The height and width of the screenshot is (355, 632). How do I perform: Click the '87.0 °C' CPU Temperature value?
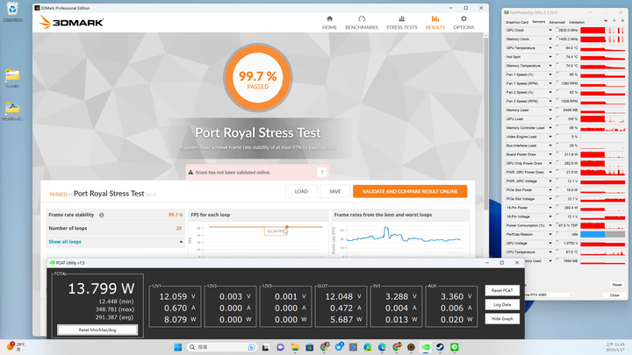coord(571,252)
